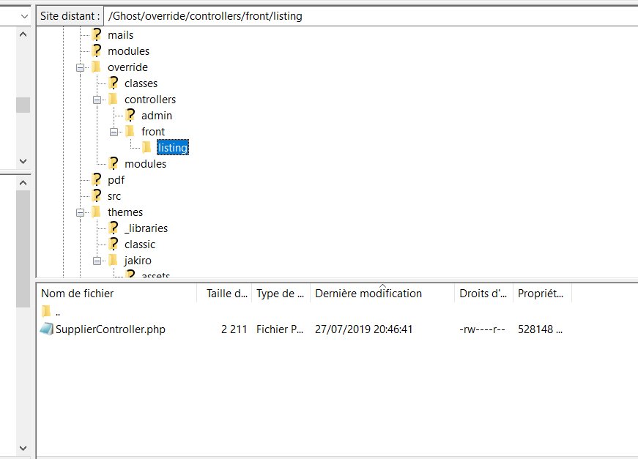Click the override folder icon
Image resolution: width=638 pixels, height=459 pixels.
97,67
